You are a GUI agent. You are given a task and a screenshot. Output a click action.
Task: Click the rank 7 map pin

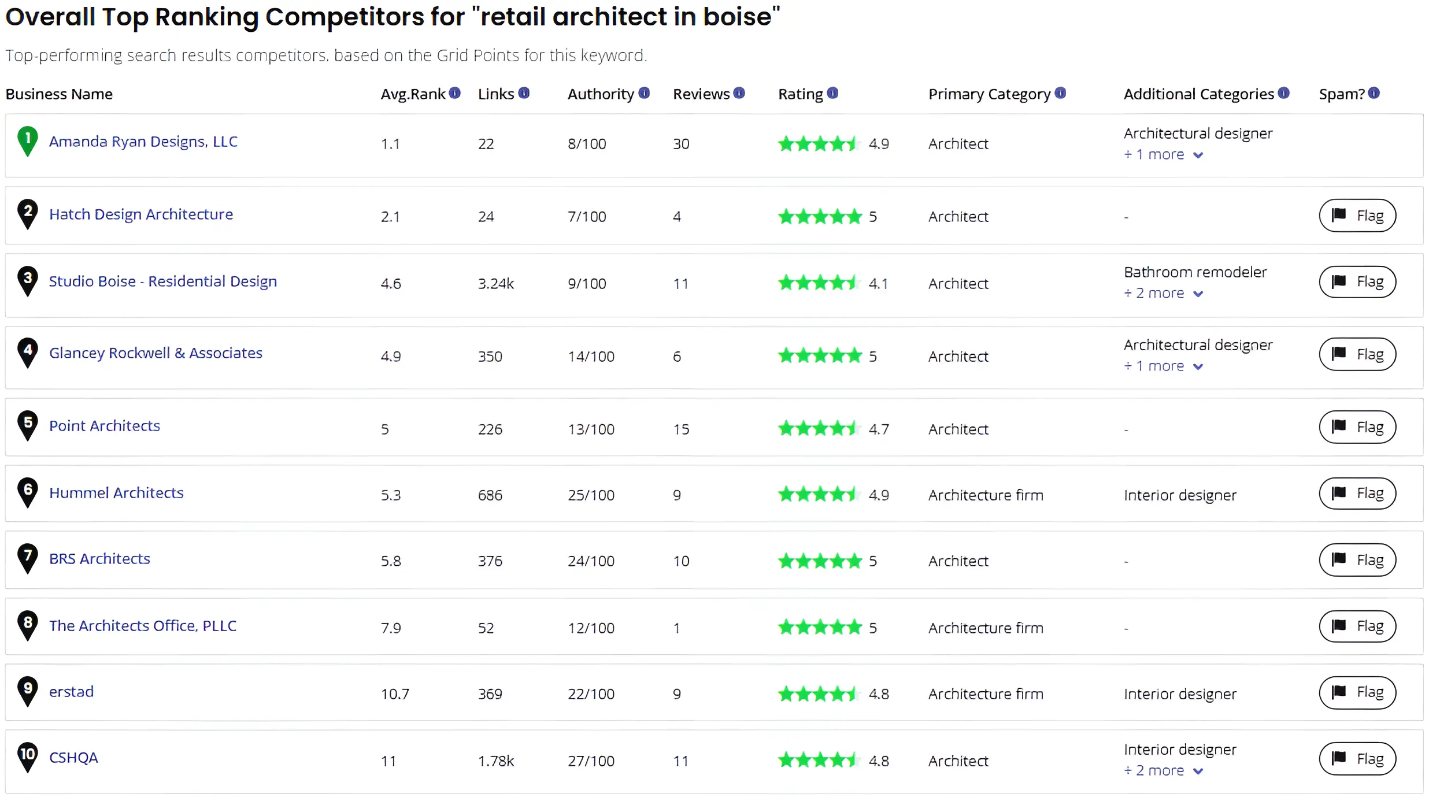(x=28, y=558)
